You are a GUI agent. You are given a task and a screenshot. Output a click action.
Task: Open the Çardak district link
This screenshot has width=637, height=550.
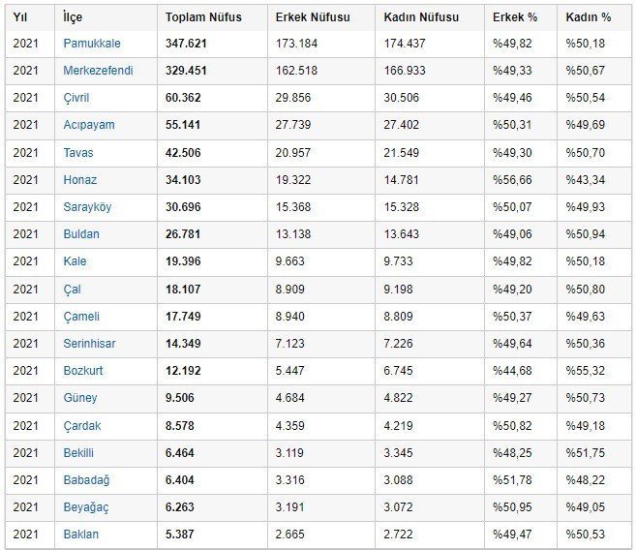pos(81,426)
